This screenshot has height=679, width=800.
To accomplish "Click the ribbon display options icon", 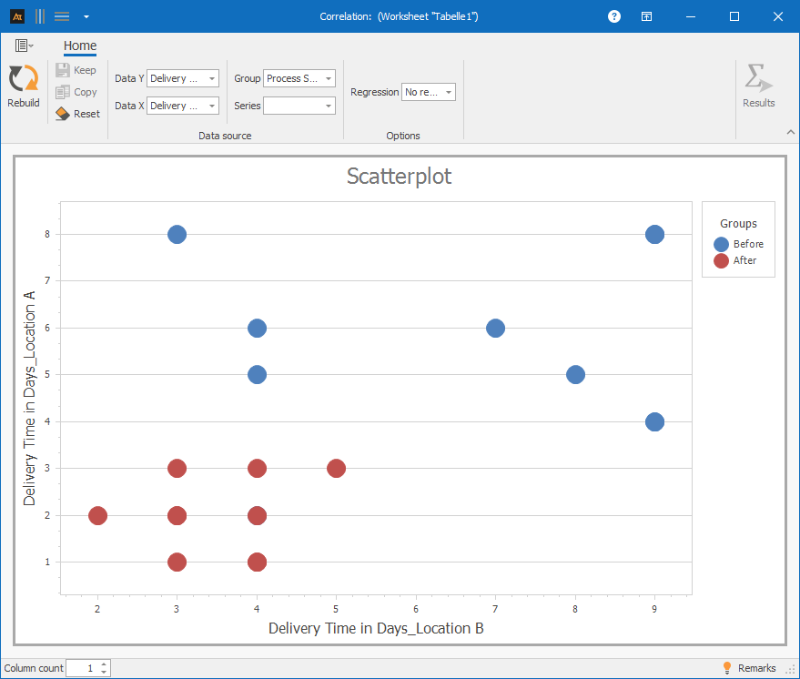I will [646, 16].
